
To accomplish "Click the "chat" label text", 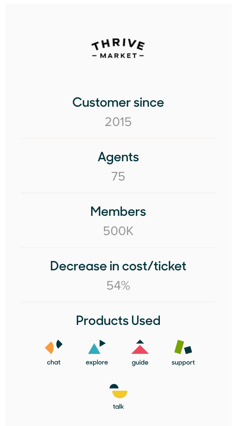I will click(54, 363).
